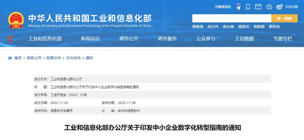Viewport: 304px width, 140px height.
Task: Click the publish date 2022-11-08
Action: point(127,103)
